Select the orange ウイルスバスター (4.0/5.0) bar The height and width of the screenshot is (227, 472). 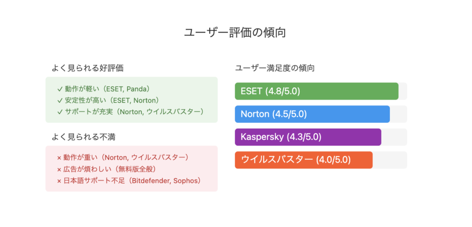pos(304,160)
